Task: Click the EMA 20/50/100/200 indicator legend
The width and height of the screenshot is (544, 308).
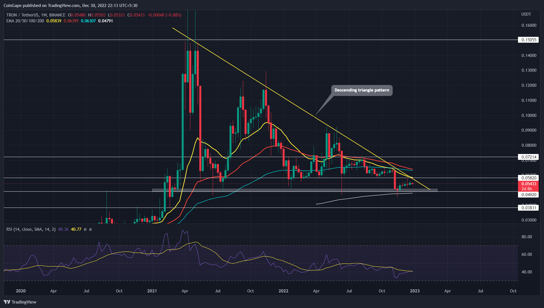Action: coord(25,21)
